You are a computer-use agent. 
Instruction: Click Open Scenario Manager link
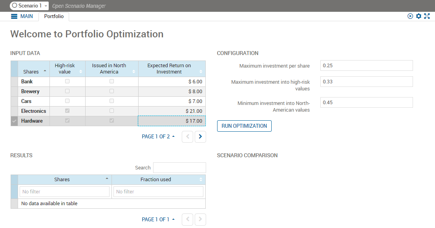pos(79,6)
